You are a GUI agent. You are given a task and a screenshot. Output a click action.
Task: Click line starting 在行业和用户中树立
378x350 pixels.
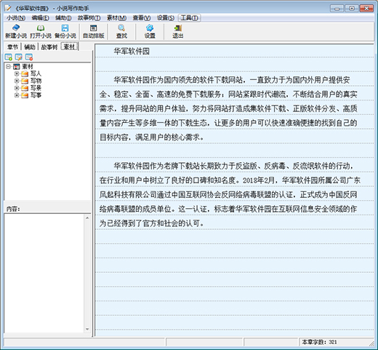point(230,180)
